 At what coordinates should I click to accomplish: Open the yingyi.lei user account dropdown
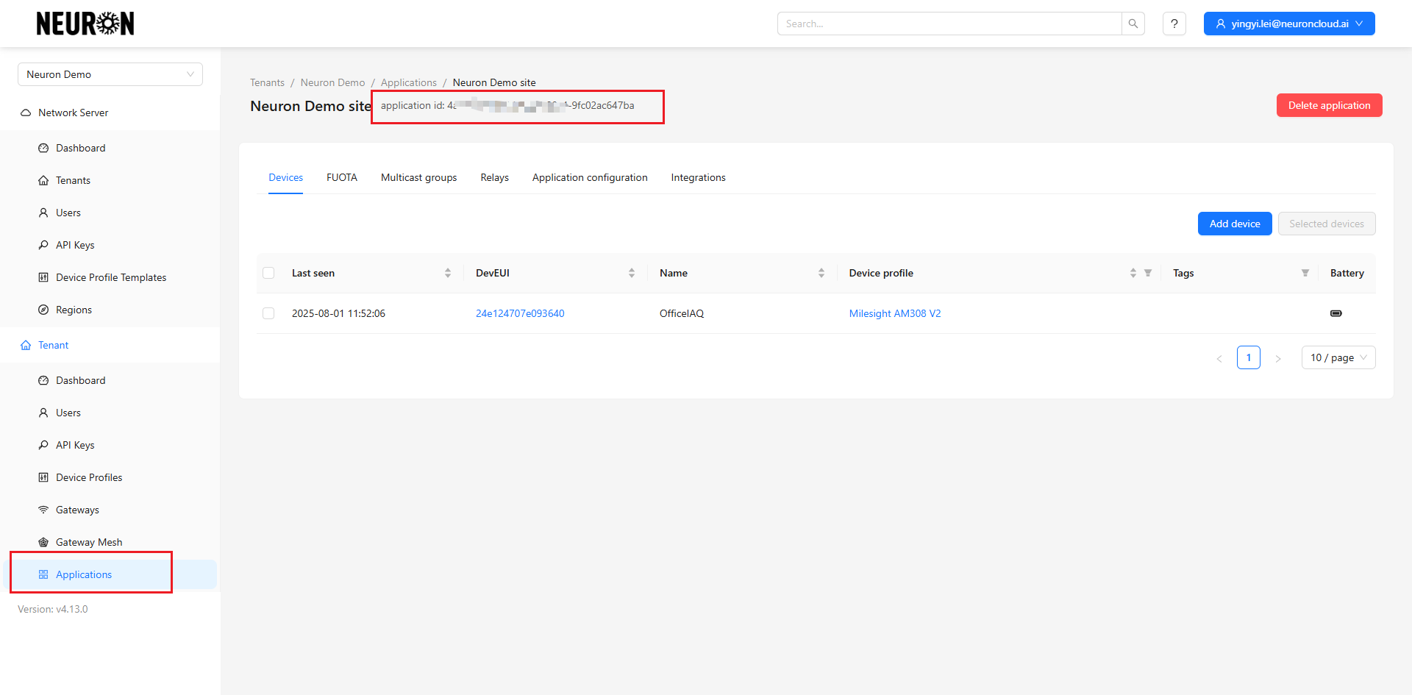[x=1288, y=24]
